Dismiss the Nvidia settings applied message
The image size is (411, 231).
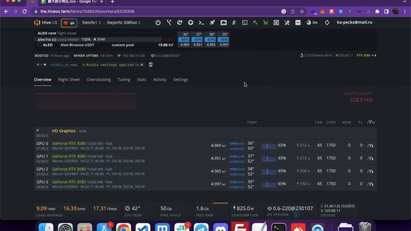pyautogui.click(x=142, y=65)
